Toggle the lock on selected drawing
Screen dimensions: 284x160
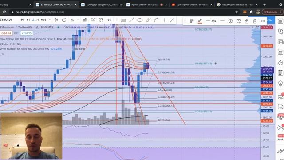pyautogui.click(x=247, y=21)
